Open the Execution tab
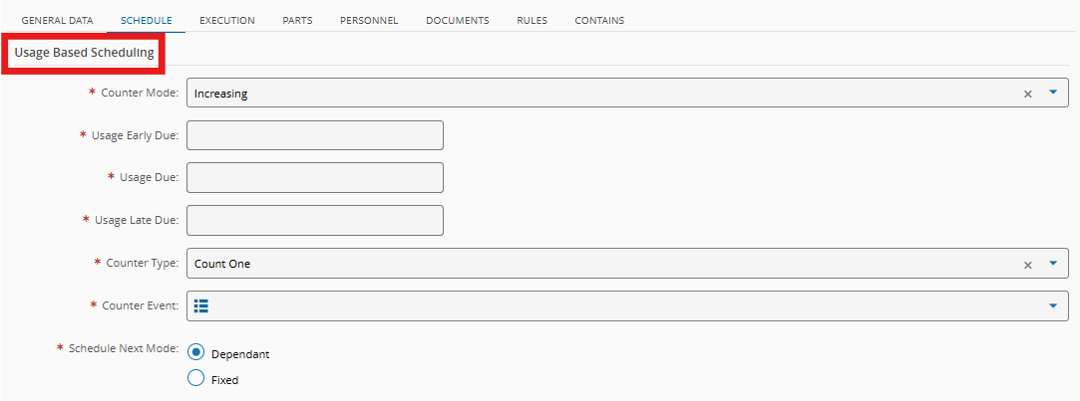Viewport: 1080px width, 401px height. (227, 21)
